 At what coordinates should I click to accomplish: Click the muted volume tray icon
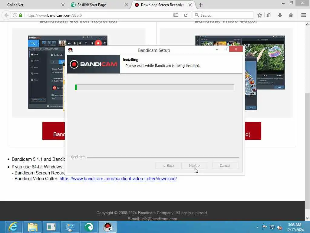click(x=279, y=227)
